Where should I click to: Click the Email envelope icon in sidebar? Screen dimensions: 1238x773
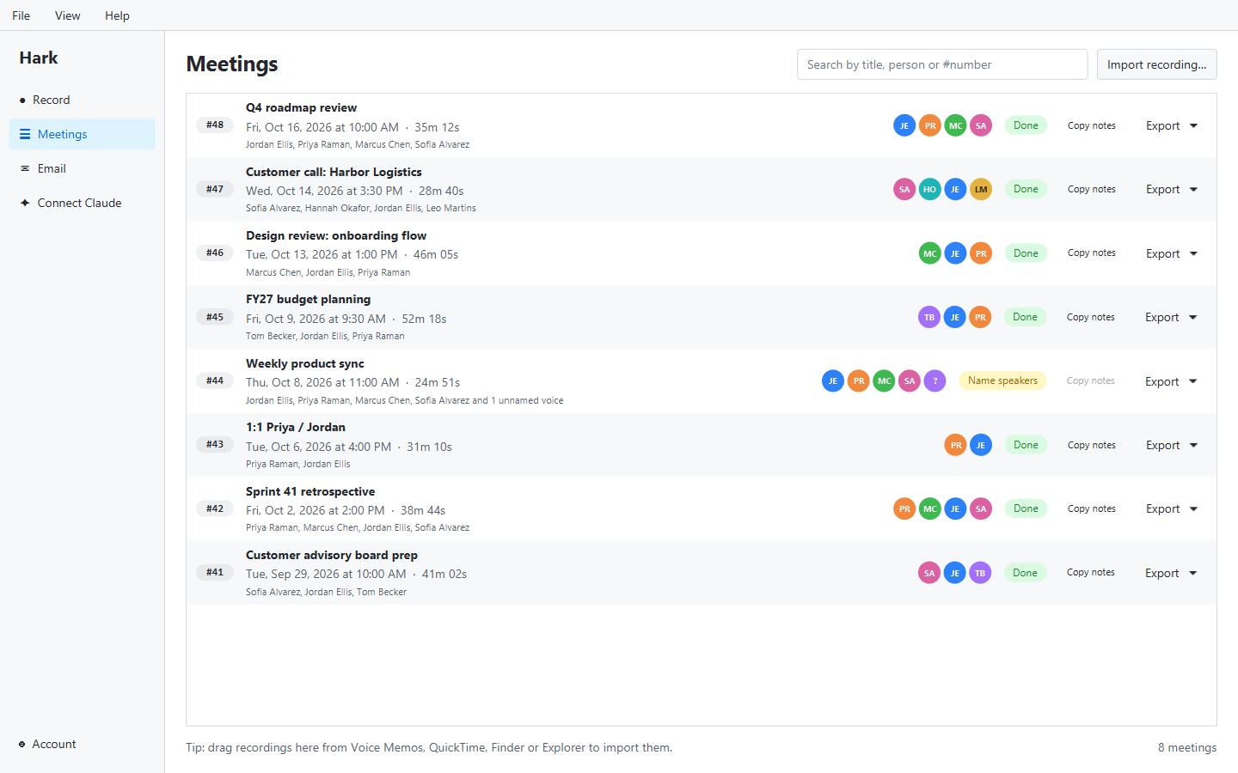point(25,168)
